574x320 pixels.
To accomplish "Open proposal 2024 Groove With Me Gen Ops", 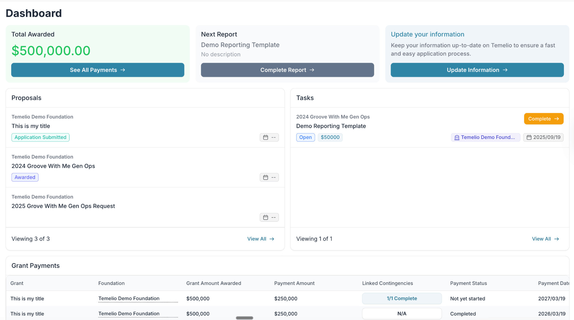I will [x=53, y=166].
